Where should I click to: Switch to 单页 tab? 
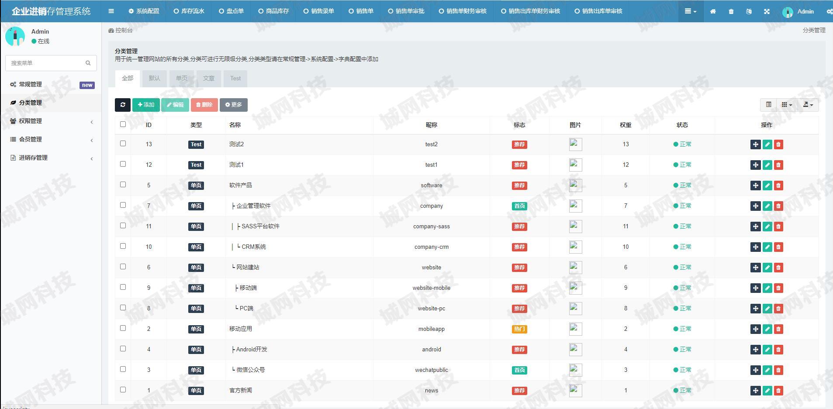pyautogui.click(x=182, y=79)
